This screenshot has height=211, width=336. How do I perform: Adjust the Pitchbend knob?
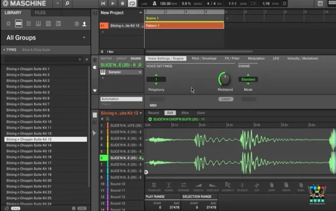coord(225,79)
